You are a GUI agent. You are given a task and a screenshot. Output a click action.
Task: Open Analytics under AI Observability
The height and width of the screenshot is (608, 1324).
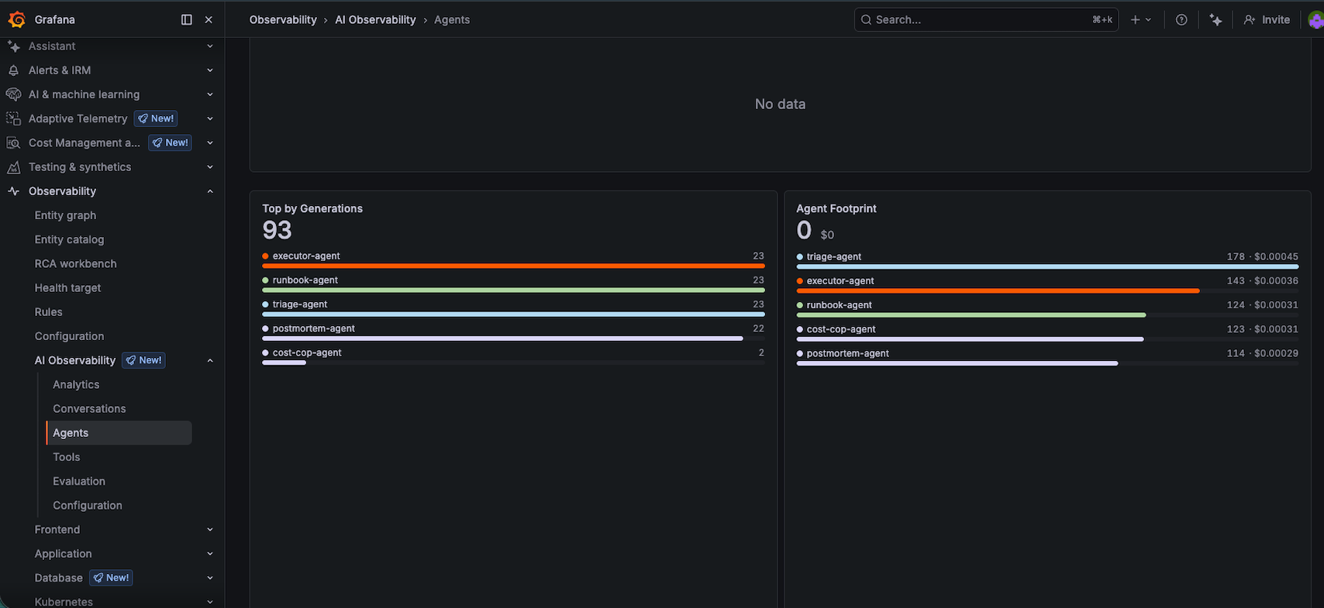[x=76, y=384]
